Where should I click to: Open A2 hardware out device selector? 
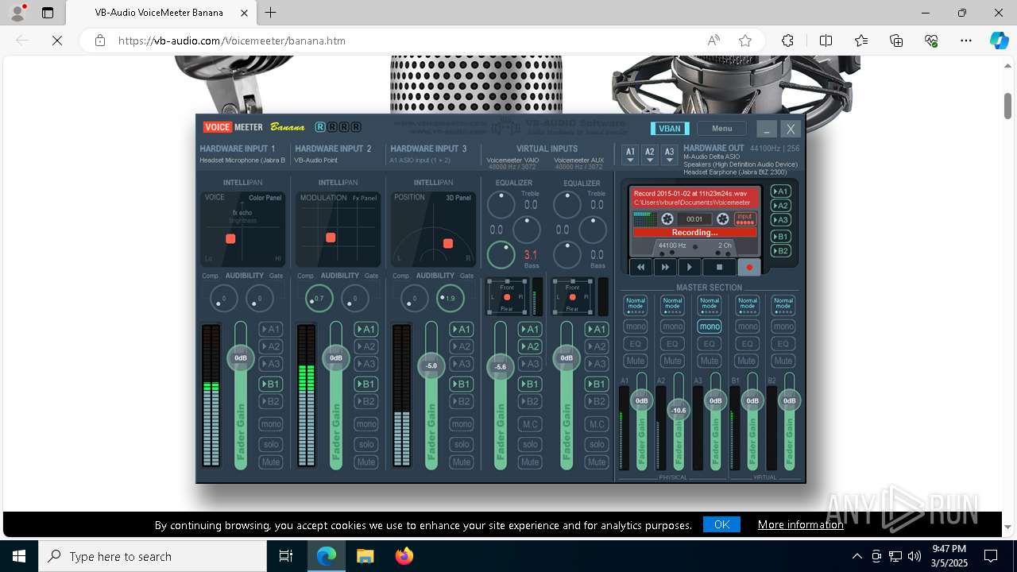[650, 154]
